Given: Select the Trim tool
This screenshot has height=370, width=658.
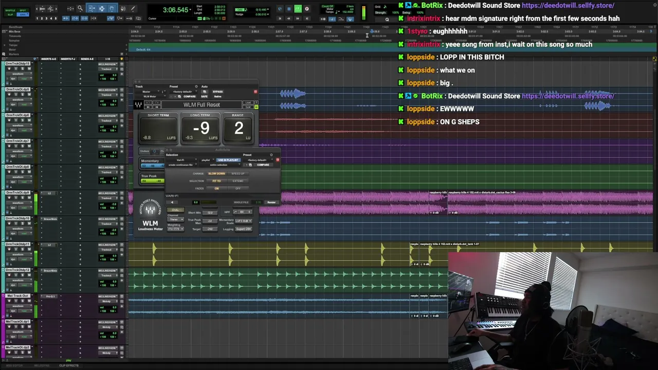Looking at the screenshot, I should point(91,8).
